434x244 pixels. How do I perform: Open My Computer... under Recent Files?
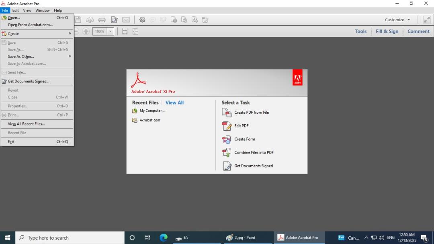tap(152, 111)
